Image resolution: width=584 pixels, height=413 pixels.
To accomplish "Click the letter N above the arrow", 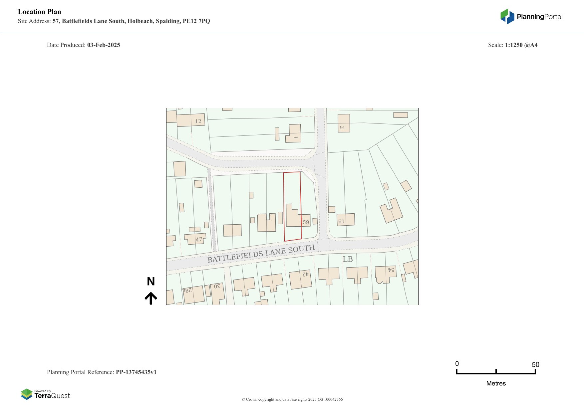I will tap(151, 282).
